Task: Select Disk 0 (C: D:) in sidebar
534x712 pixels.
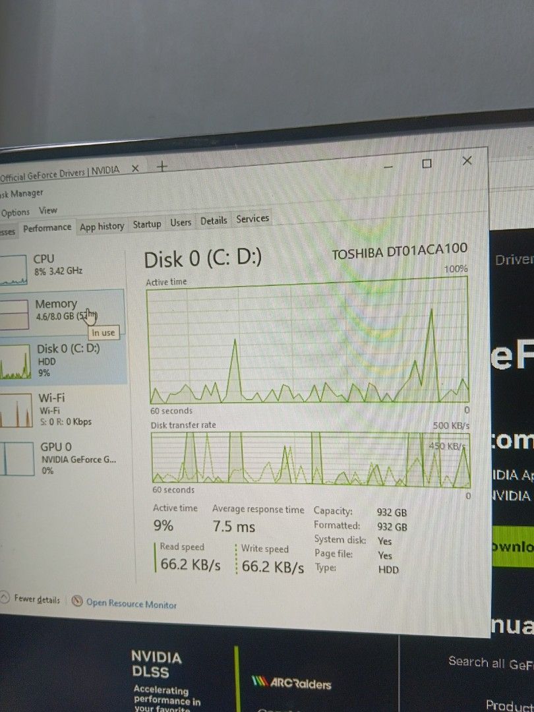Action: 63,361
